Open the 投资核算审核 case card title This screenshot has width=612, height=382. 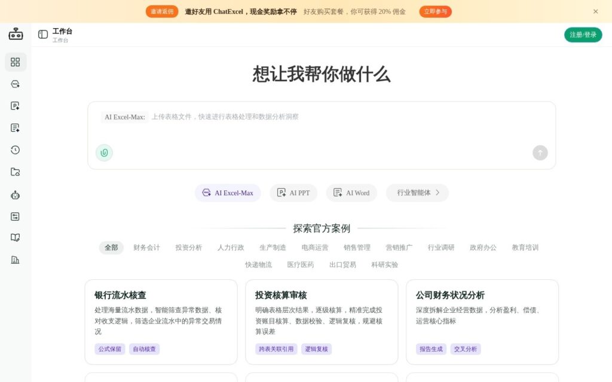tap(281, 295)
